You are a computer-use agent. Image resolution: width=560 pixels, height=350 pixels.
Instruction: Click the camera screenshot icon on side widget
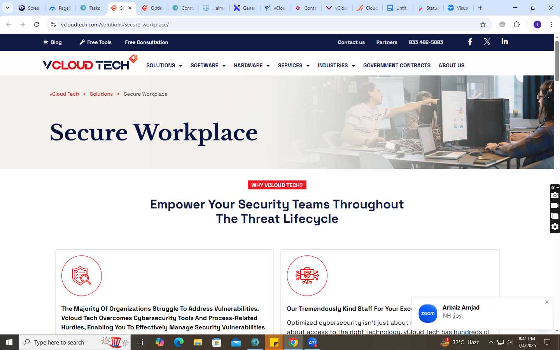555,195
